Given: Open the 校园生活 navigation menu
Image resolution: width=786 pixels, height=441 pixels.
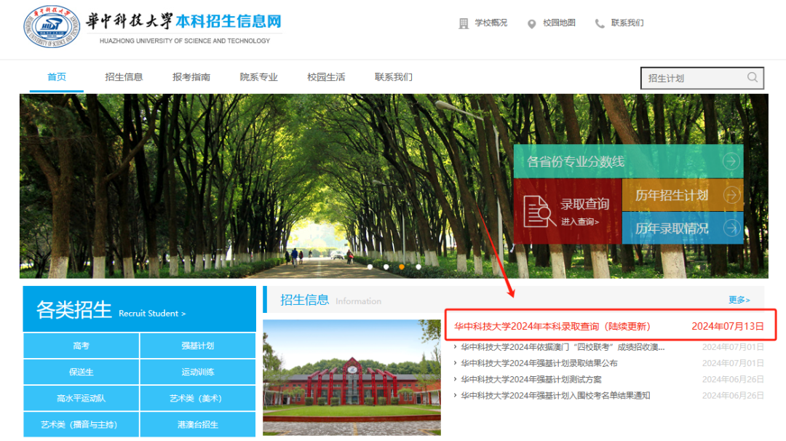Looking at the screenshot, I should pyautogui.click(x=326, y=77).
